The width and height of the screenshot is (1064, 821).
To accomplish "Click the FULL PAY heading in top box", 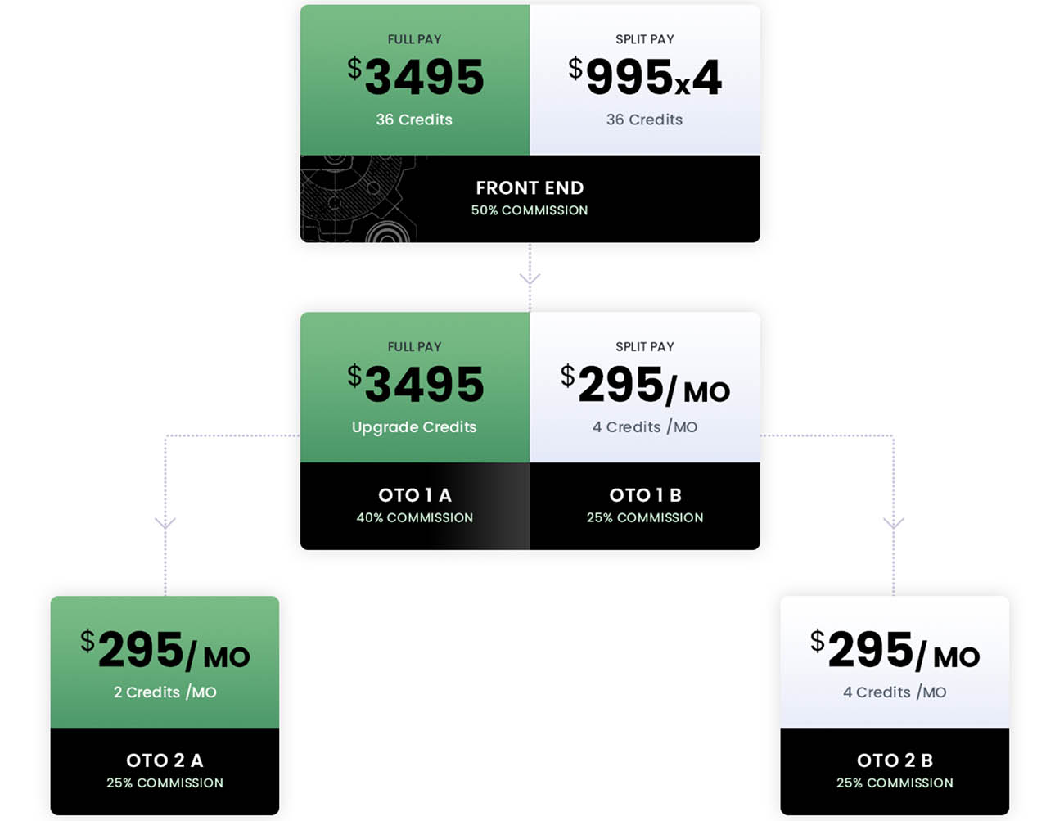I will tap(414, 39).
